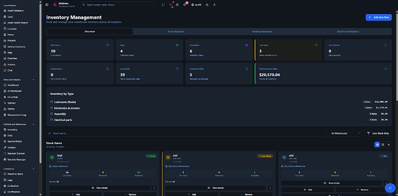398x196 pixels.
Task: Switch to the Pending Approvals tab
Action: [262, 32]
